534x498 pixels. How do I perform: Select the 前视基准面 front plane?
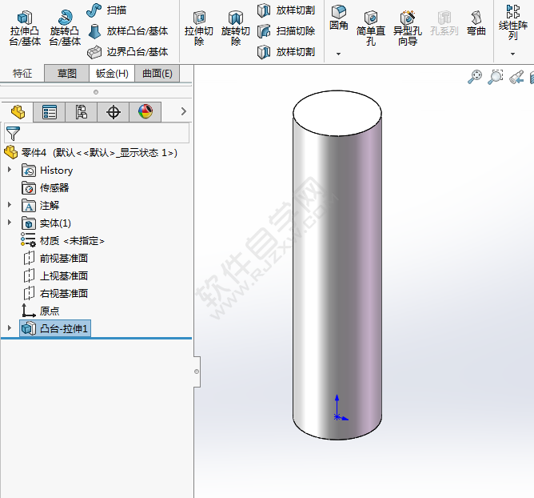[x=55, y=259]
